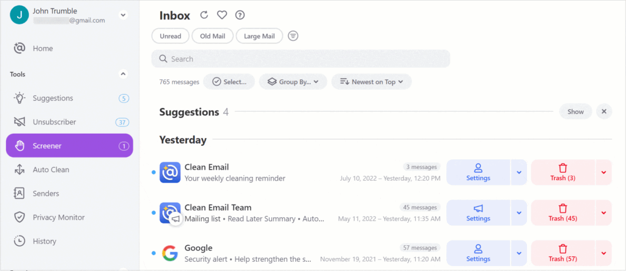The image size is (626, 271).
Task: Open Settings for Clean Email Team
Action: coord(478,213)
